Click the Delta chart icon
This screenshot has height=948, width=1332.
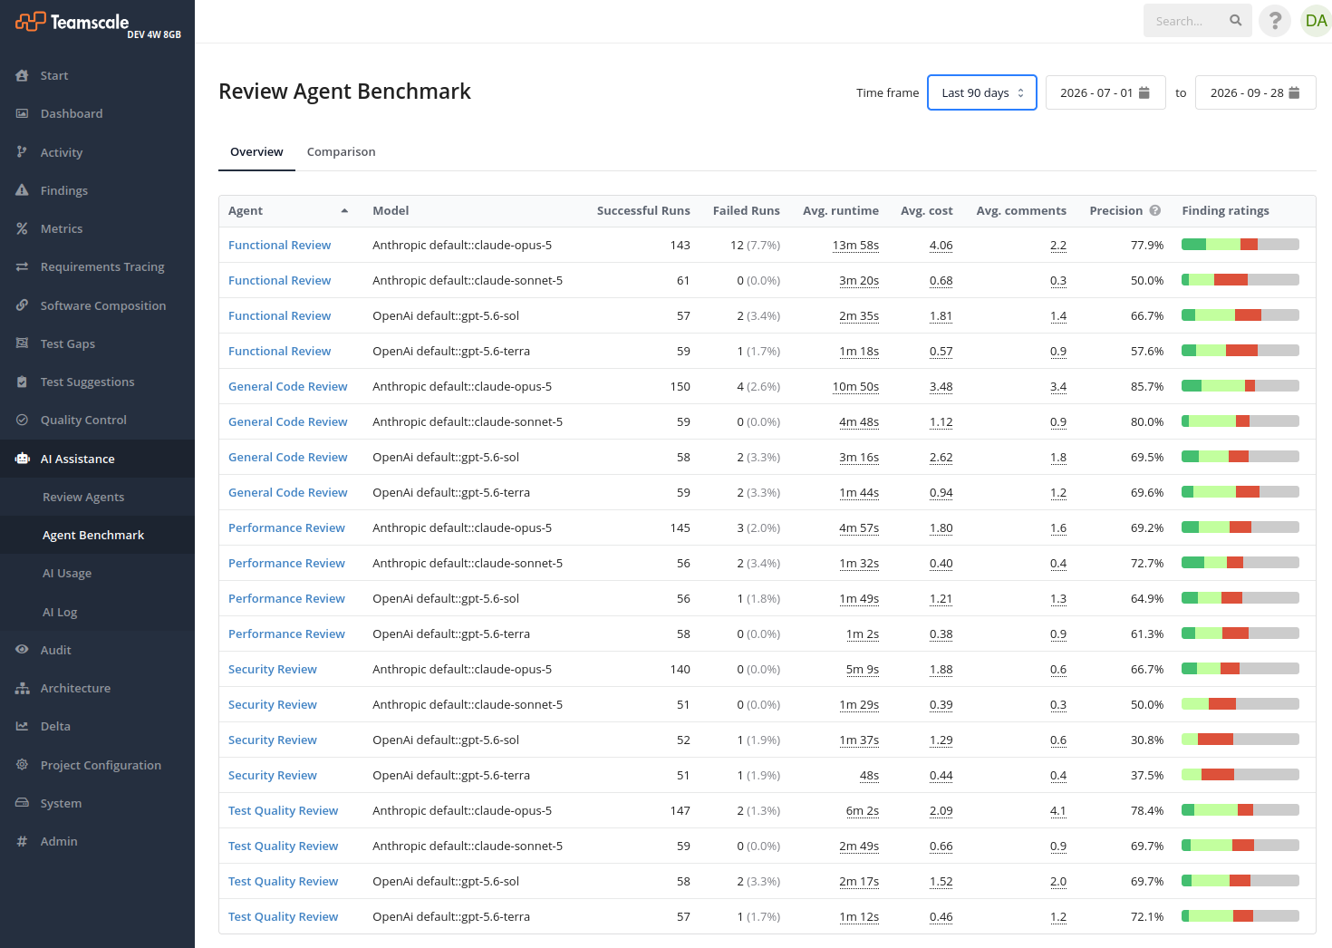(22, 727)
